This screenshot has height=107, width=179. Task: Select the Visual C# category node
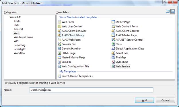(x=15, y=17)
